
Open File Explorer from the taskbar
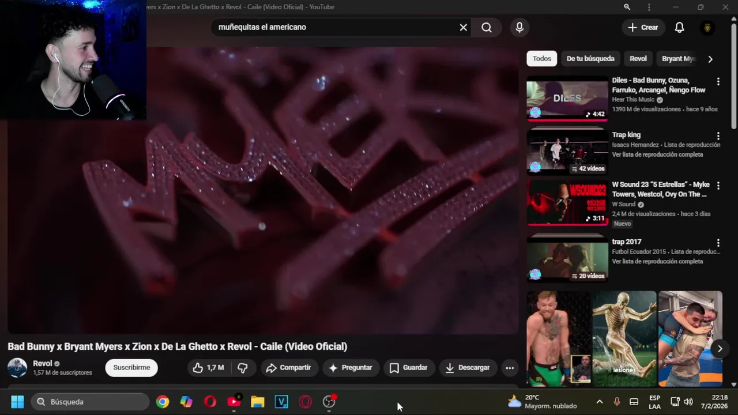tap(258, 402)
